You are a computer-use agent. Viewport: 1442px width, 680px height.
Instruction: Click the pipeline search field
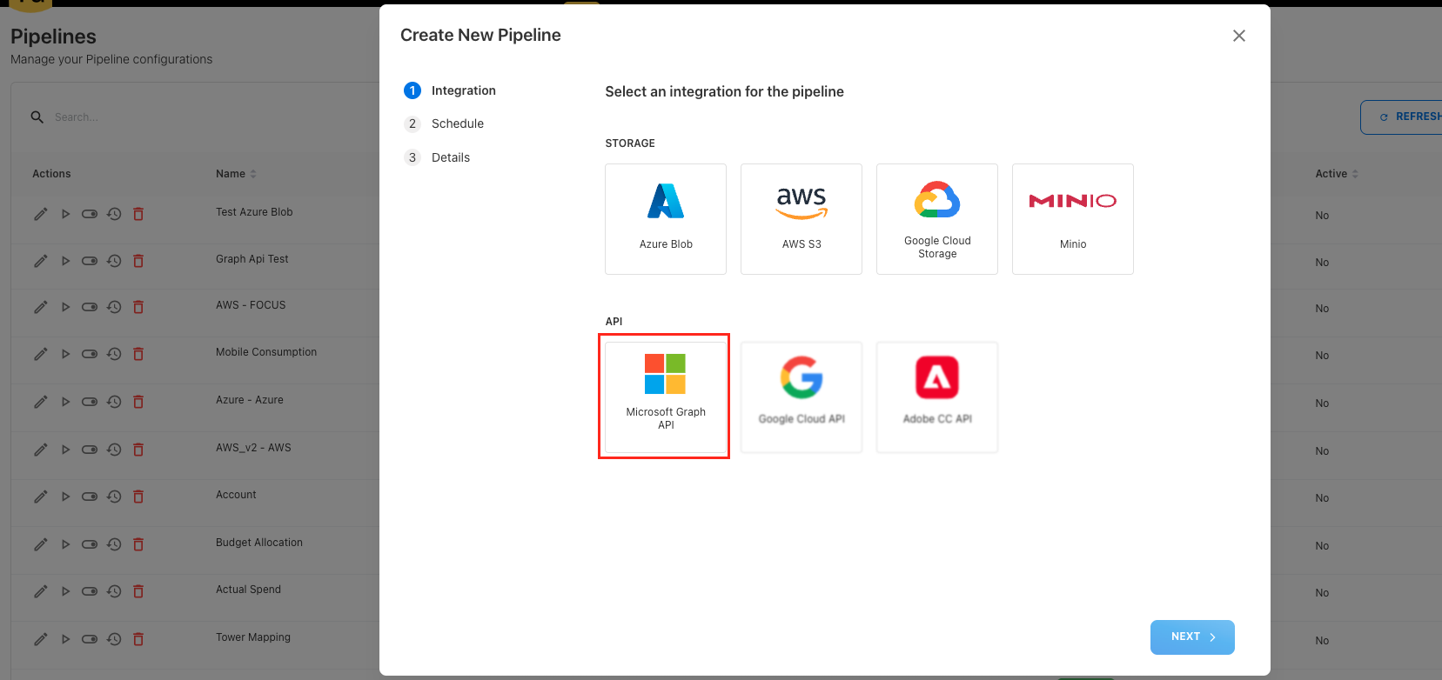pos(174,117)
